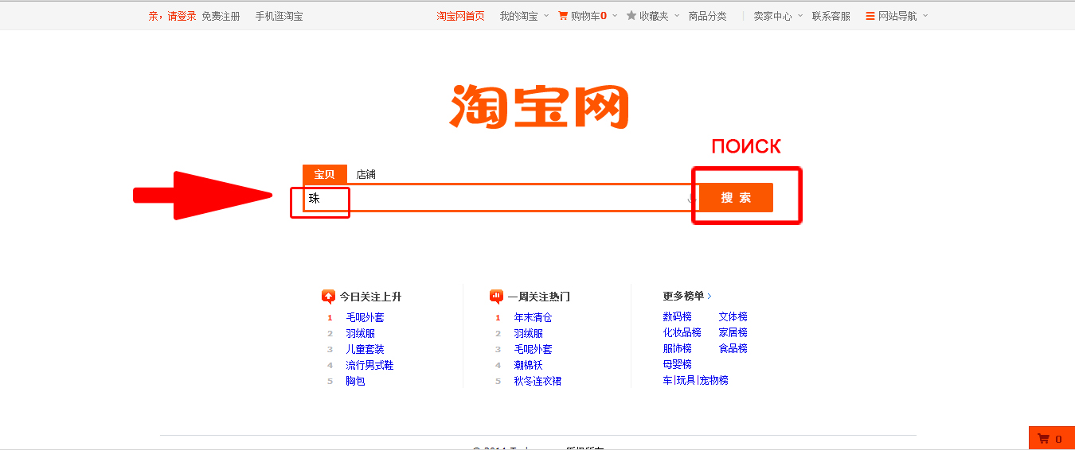1075x450 pixels.
Task: Open the 流行男式鞋 link
Action: [x=369, y=365]
